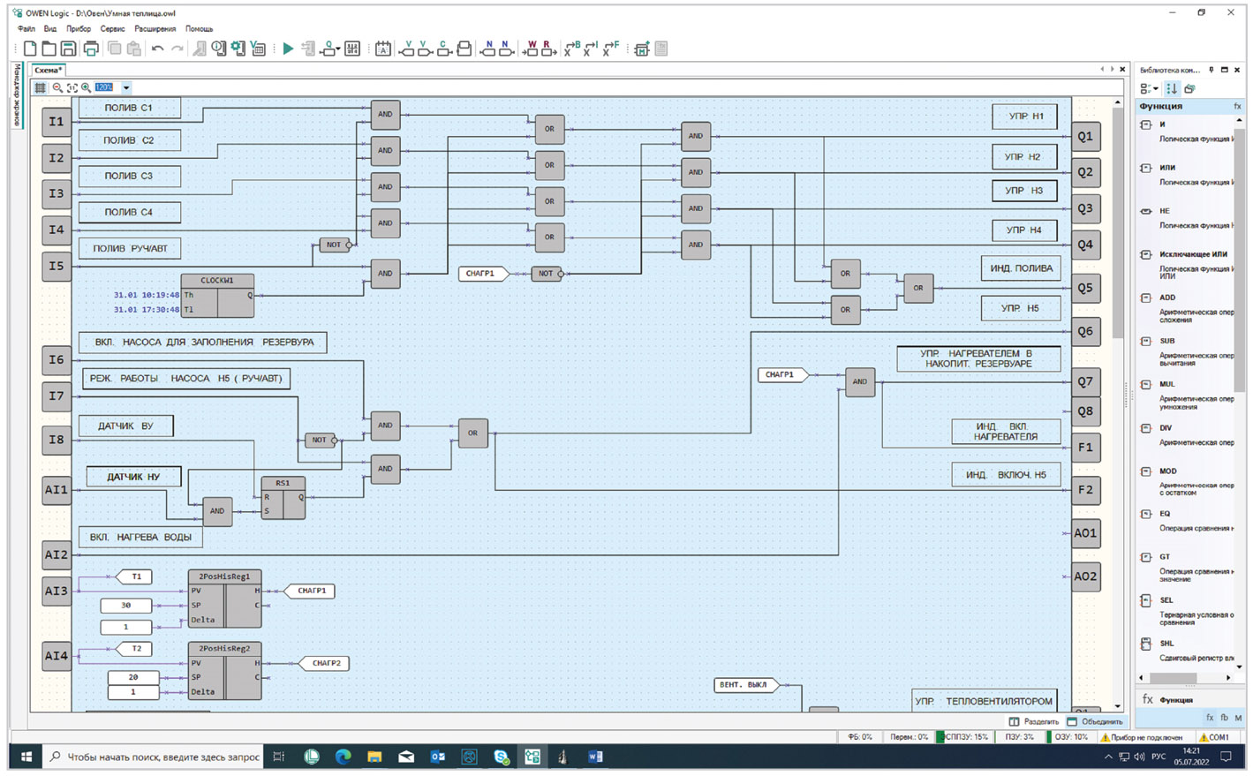
Task: Select the Исключающее ИЛИ function item
Action: coord(1192,254)
